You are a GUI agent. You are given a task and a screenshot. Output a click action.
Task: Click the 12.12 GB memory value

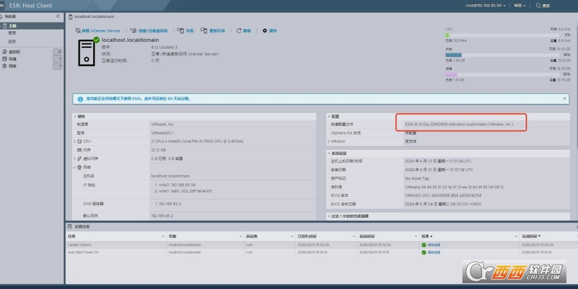(158, 150)
